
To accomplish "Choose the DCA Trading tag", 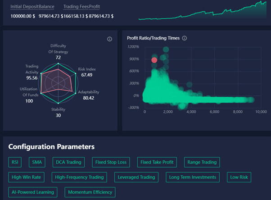I will click(x=68, y=162).
